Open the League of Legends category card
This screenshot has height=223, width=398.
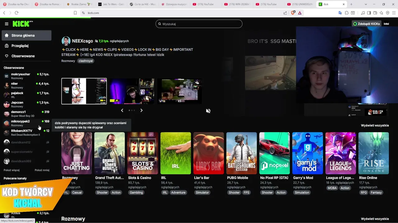click(x=340, y=153)
